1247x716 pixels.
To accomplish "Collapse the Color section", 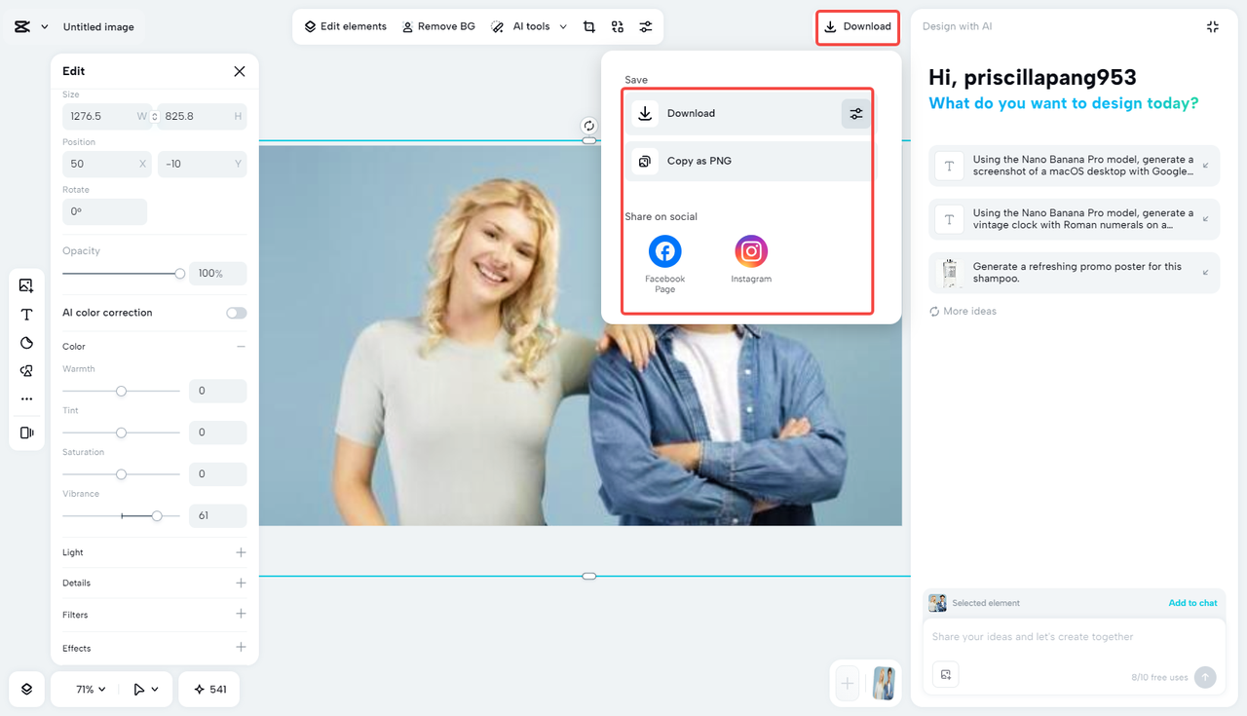I will pyautogui.click(x=241, y=347).
